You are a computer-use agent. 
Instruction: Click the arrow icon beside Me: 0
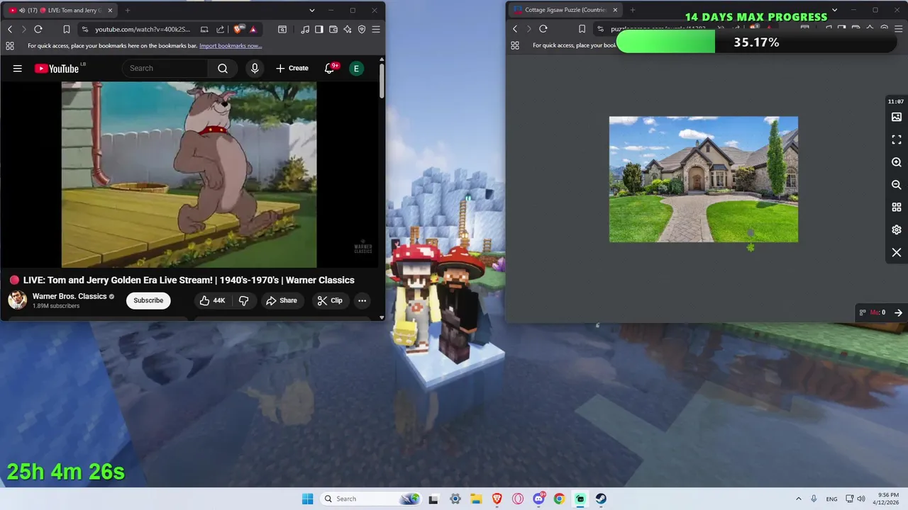[x=898, y=312]
